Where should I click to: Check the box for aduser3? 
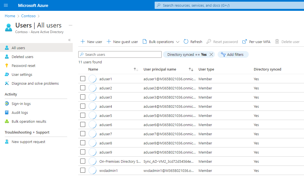pyautogui.click(x=83, y=97)
